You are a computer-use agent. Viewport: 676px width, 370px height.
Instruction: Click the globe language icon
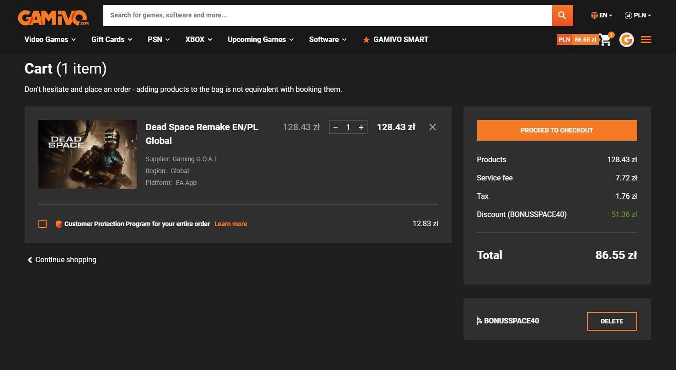(x=594, y=15)
